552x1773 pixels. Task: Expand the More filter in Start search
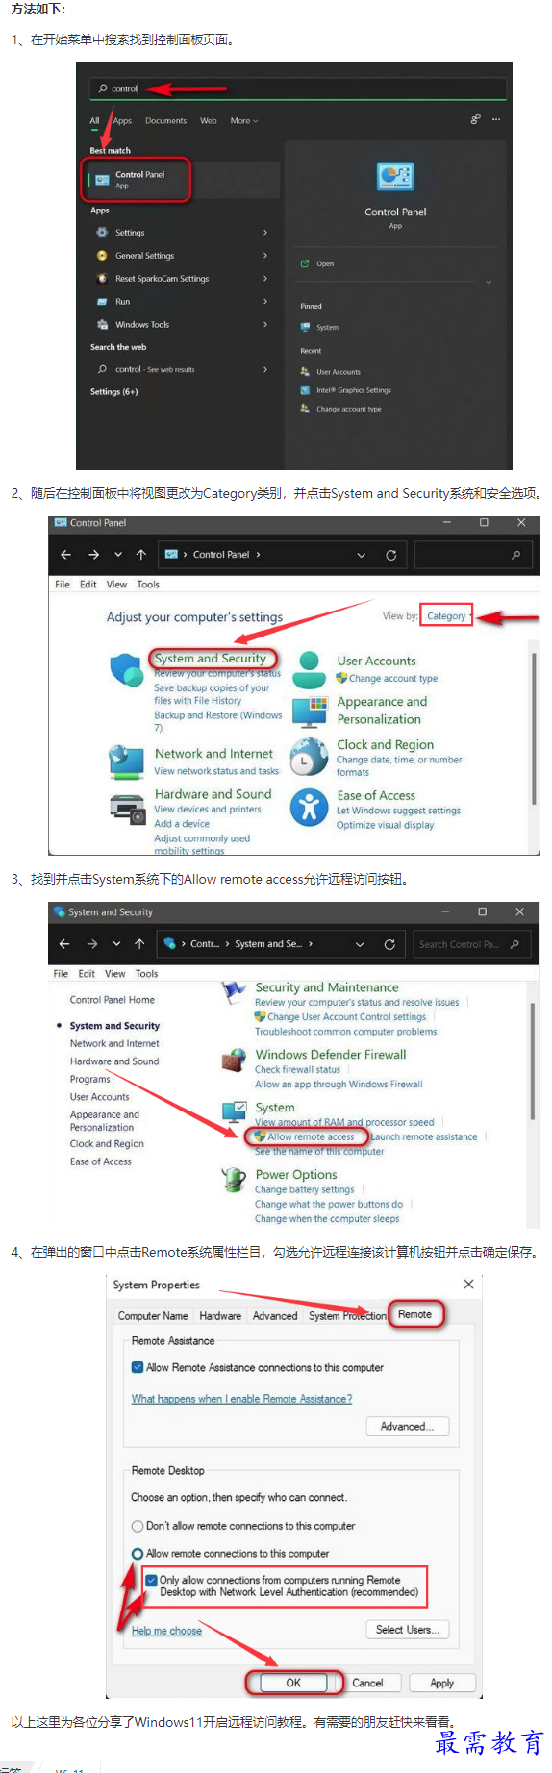click(x=244, y=121)
